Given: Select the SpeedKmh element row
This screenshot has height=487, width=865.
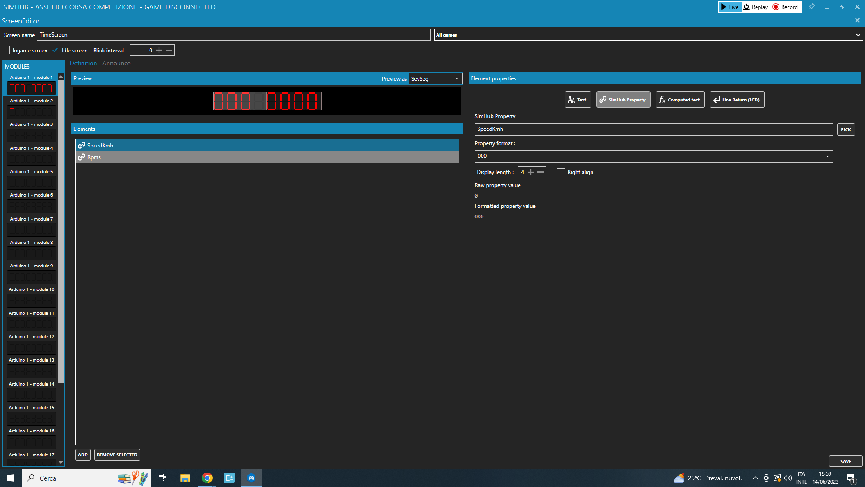Looking at the screenshot, I should click(x=267, y=145).
